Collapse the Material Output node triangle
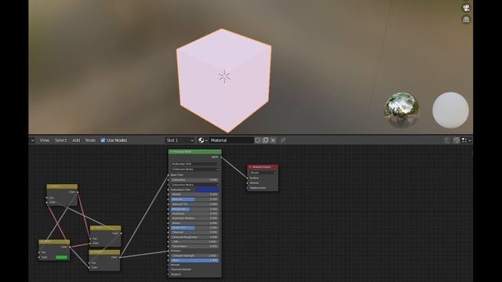This screenshot has width=502, height=282. [250, 167]
